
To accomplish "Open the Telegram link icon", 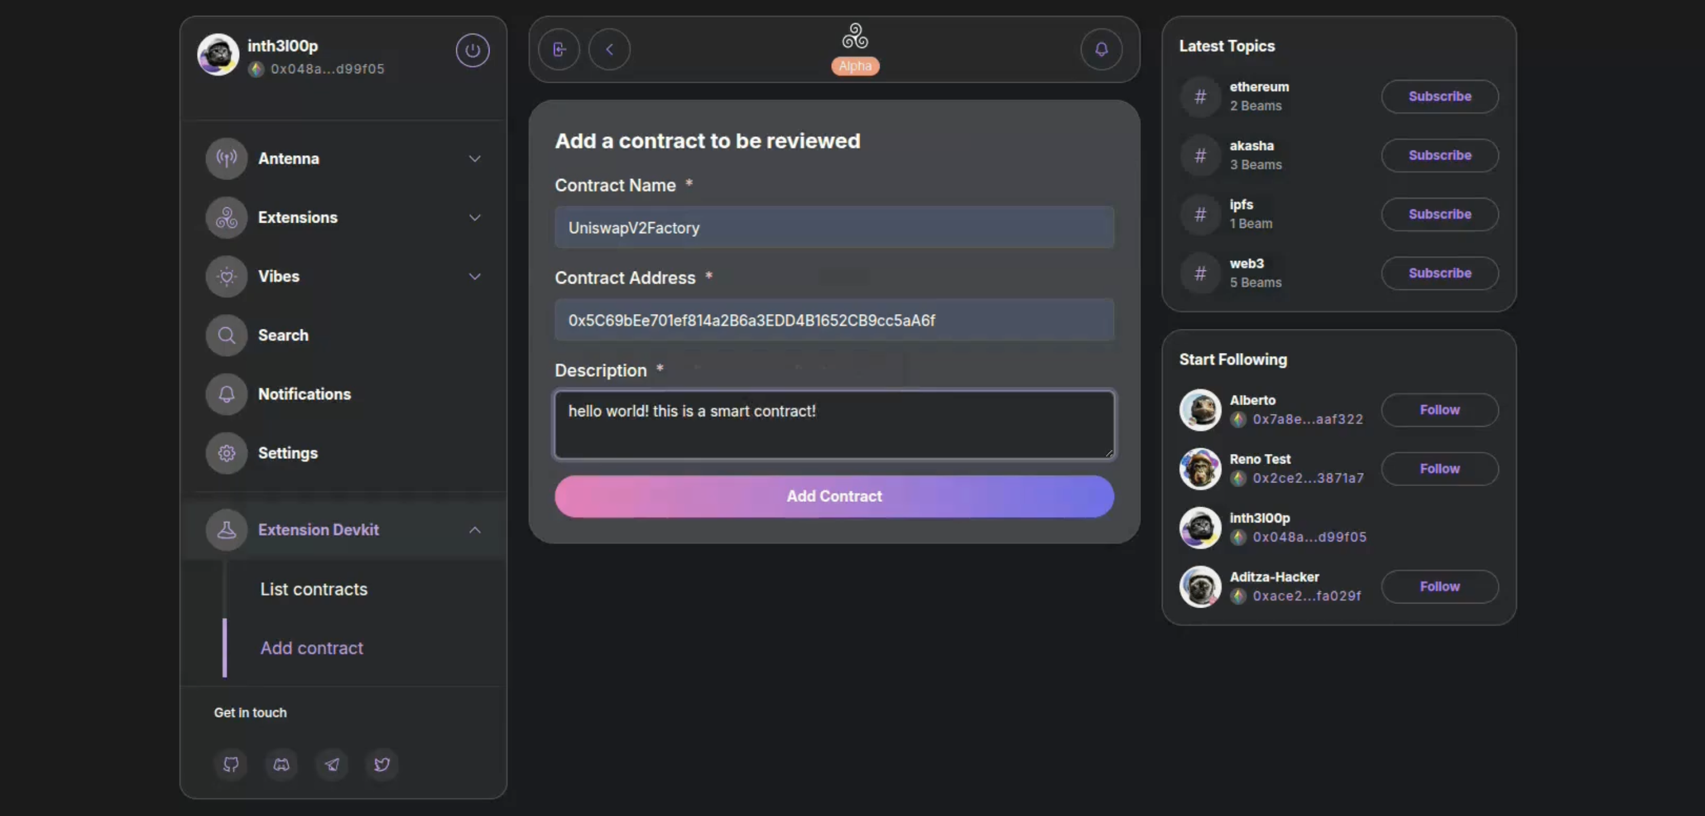I will coord(332,765).
